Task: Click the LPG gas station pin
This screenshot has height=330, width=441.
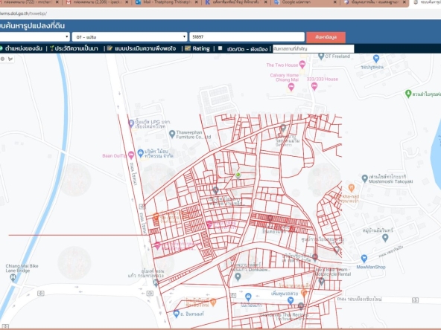Action: tap(131, 123)
